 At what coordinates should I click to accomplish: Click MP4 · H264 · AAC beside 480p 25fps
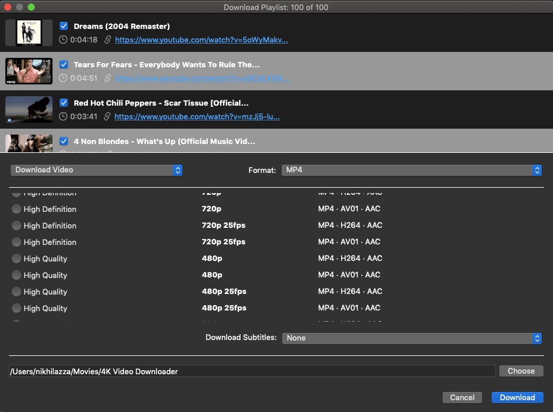[x=350, y=292]
